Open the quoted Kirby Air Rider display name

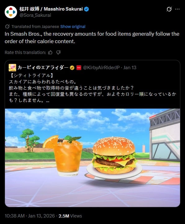43,68
